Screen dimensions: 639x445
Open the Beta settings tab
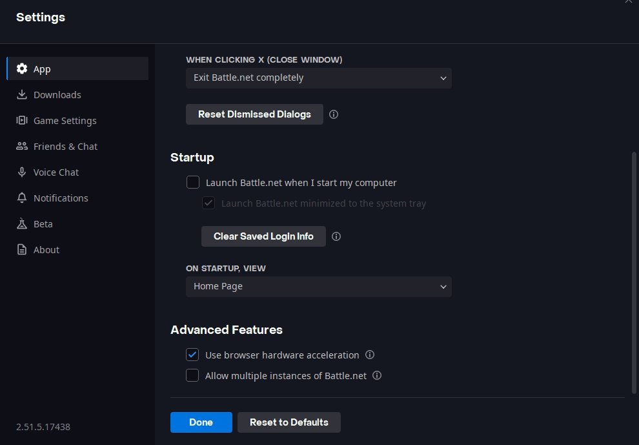(x=77, y=223)
